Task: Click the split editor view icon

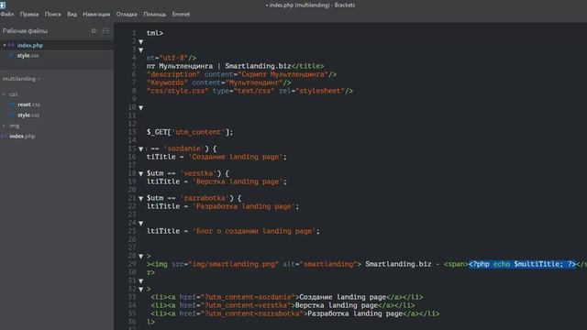Action: (105, 31)
